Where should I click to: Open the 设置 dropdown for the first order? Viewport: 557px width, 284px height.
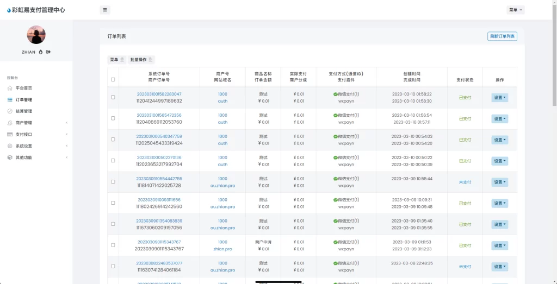[x=499, y=98]
